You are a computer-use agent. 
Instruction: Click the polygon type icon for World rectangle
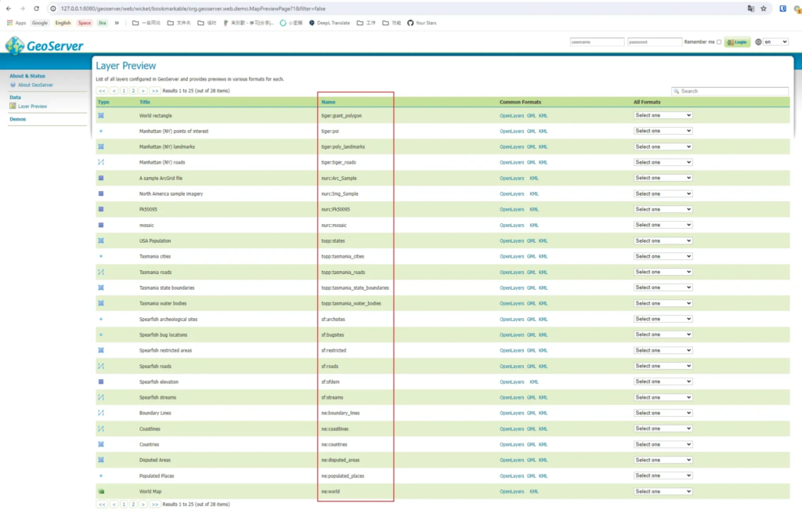(101, 116)
